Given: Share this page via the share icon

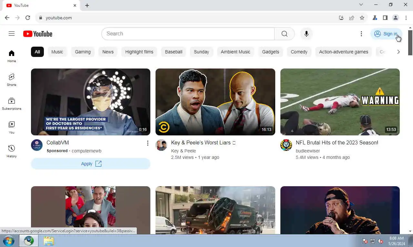Looking at the screenshot, I should (352, 18).
